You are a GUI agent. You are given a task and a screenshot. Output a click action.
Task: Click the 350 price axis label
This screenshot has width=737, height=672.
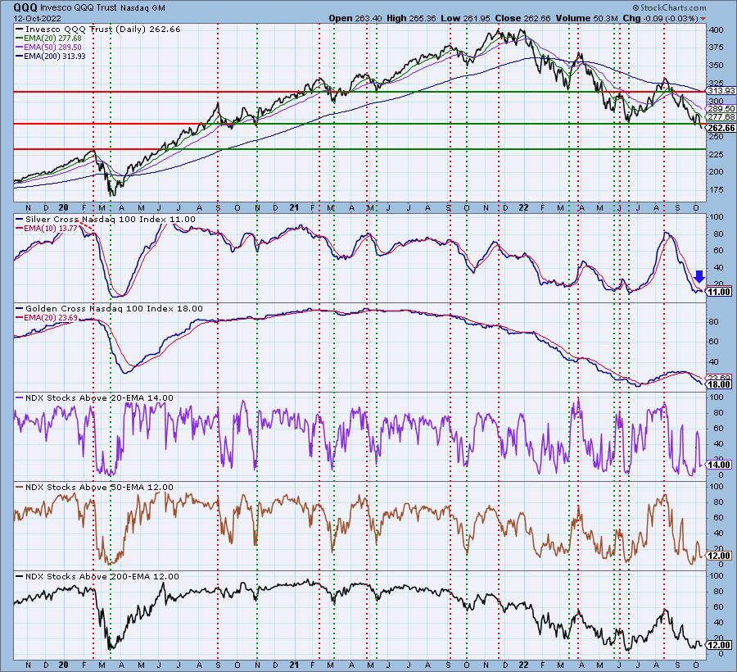pos(716,66)
